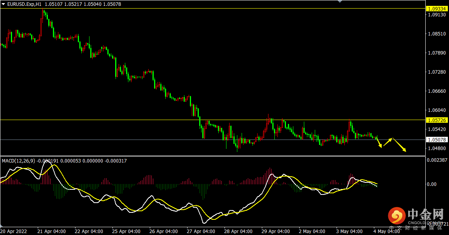The height and width of the screenshot is (235, 449).
Task: Click the 1.04800 price scale value
Action: pos(437,148)
